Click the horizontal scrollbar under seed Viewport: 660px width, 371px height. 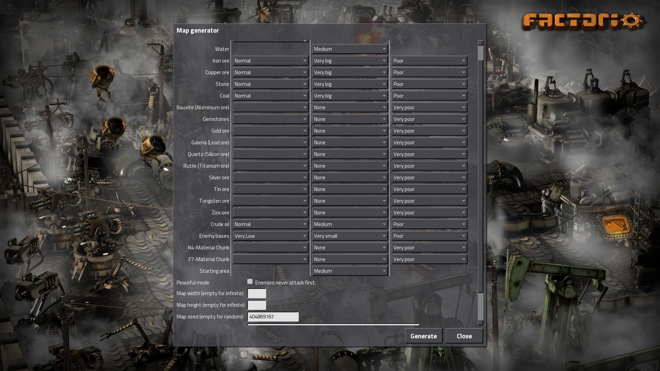(x=333, y=324)
